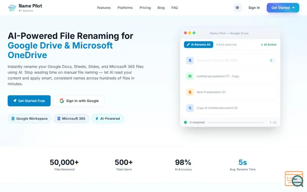Click the Get Started Free button
The height and width of the screenshot is (192, 307).
pyautogui.click(x=29, y=101)
